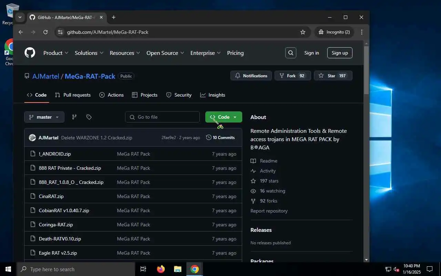Open 888 RAT Private - Cracked.zip
Image resolution: width=441 pixels, height=276 pixels.
pyautogui.click(x=70, y=168)
